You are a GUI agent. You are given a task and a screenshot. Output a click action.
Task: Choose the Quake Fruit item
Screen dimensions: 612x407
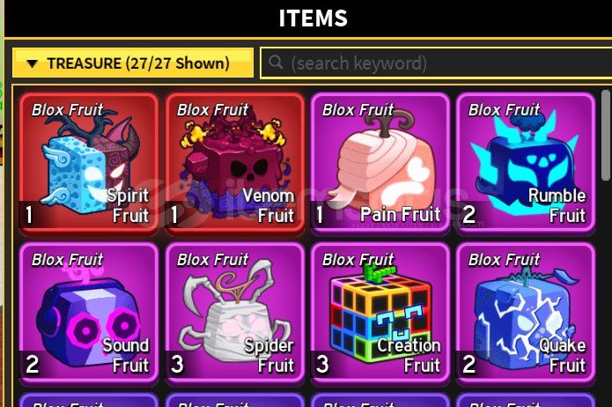pos(526,314)
